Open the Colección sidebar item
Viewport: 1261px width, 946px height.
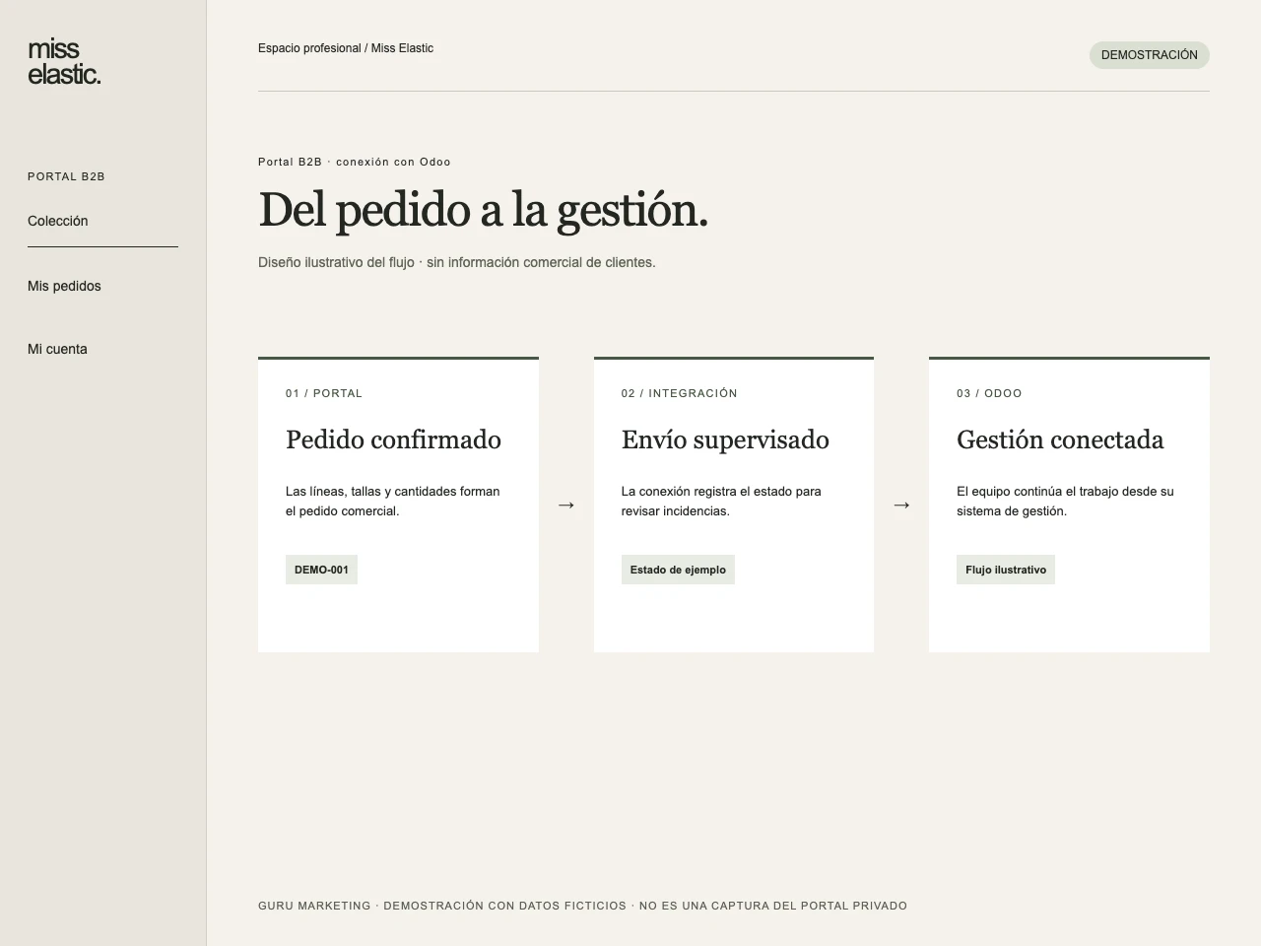click(58, 221)
